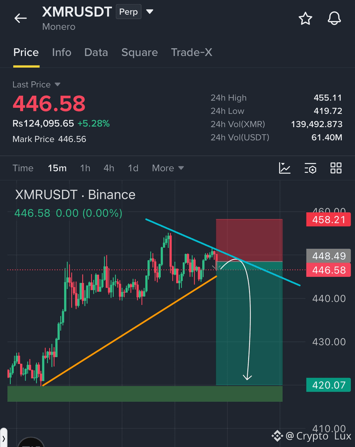Open the XMRUSDT pair selector dropdown arrow
355x447 pixels.
coord(150,12)
